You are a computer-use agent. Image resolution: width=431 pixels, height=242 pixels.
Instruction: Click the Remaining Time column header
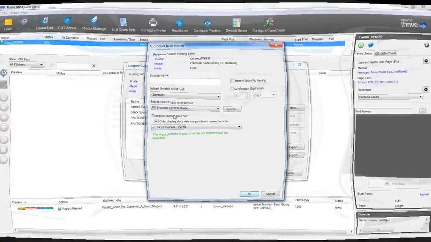pyautogui.click(x=124, y=39)
